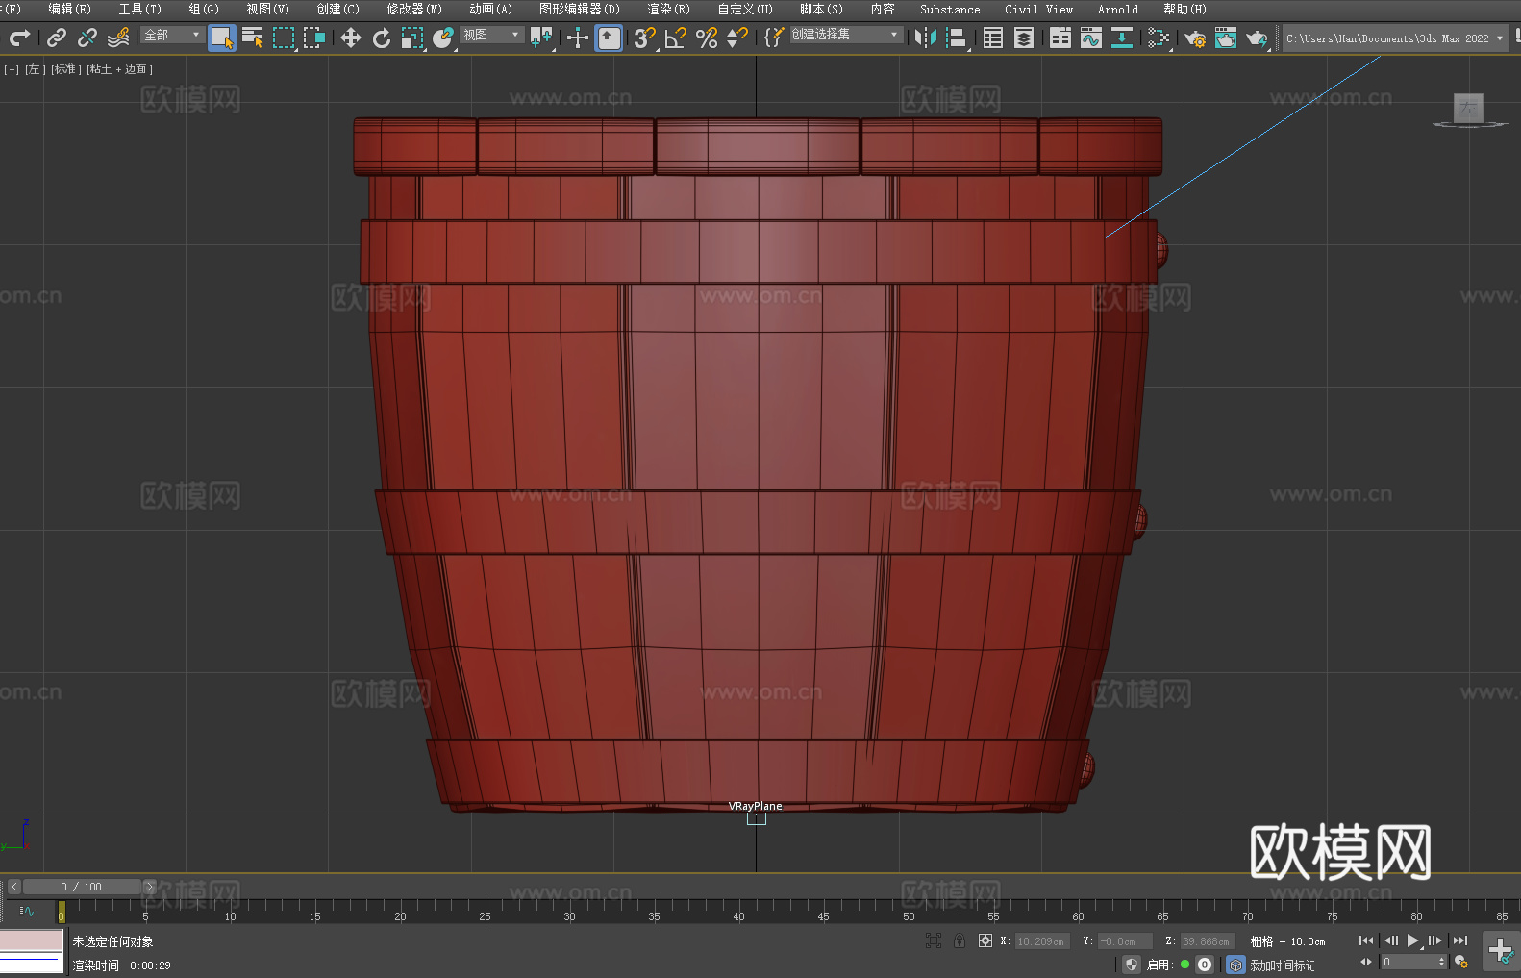Open the '创建选择集' named selection dropdown
This screenshot has height=978, width=1521.
(846, 35)
